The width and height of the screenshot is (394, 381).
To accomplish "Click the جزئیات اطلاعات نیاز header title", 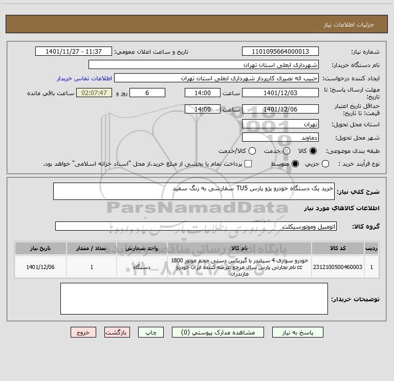I will 348,25.
